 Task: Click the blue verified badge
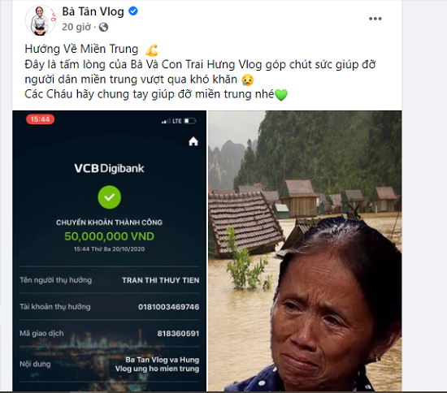pyautogui.click(x=133, y=11)
